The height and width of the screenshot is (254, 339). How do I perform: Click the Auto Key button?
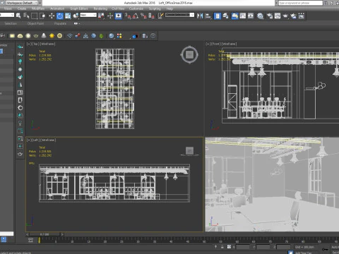point(335,247)
